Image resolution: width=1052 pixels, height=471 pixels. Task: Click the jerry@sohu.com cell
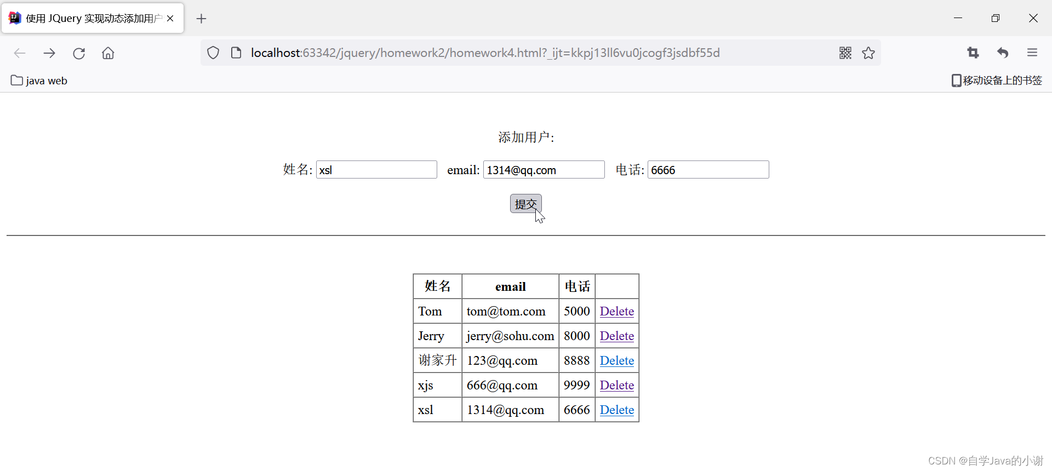[x=510, y=336]
